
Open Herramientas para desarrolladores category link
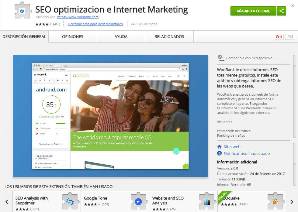95,24
